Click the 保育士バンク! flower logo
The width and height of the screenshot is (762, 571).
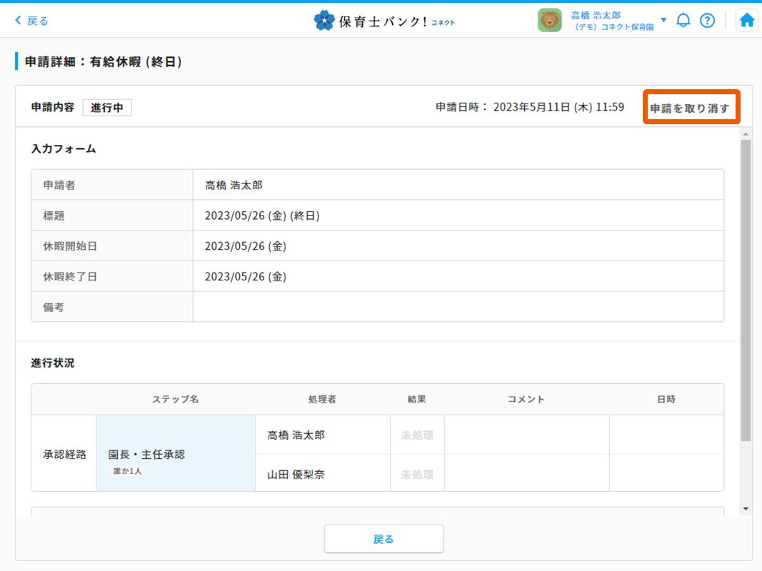click(x=324, y=21)
